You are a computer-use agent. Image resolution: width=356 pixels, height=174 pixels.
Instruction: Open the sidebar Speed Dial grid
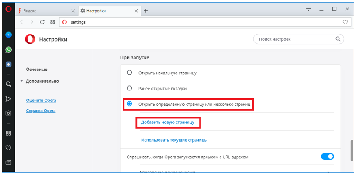[x=8, y=133]
